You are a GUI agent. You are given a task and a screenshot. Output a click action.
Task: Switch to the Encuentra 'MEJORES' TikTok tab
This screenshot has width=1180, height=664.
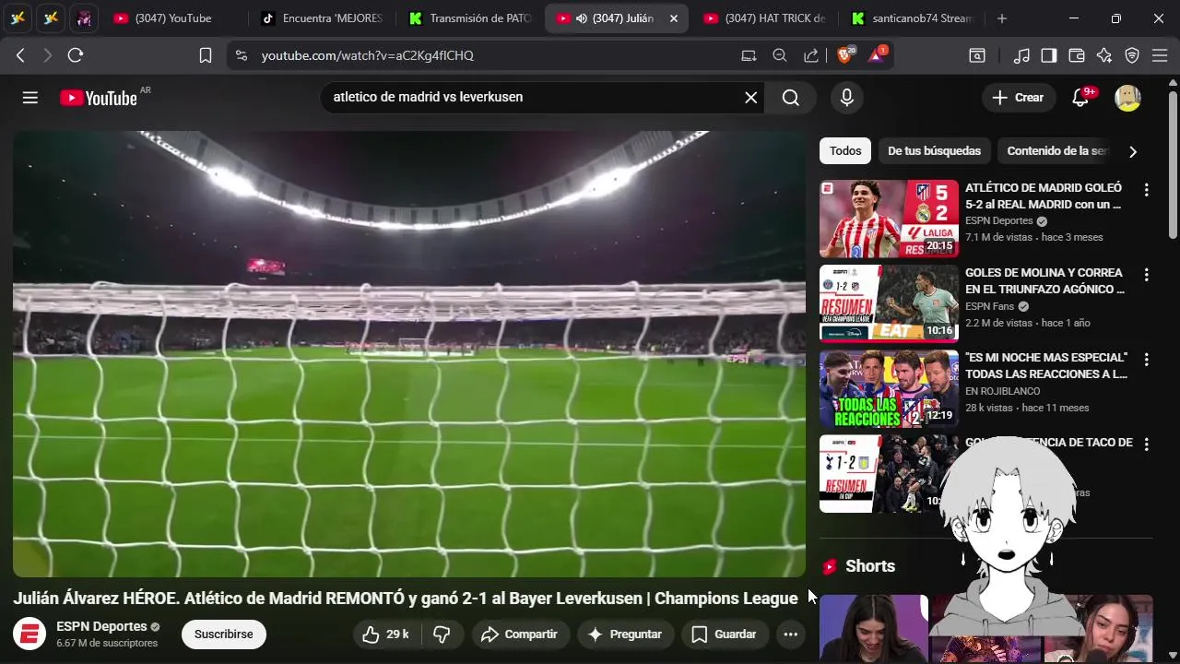coord(321,18)
